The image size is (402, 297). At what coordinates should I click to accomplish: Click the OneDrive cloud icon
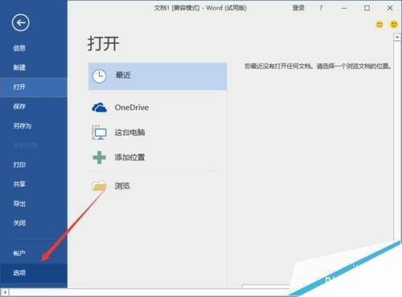coord(99,108)
